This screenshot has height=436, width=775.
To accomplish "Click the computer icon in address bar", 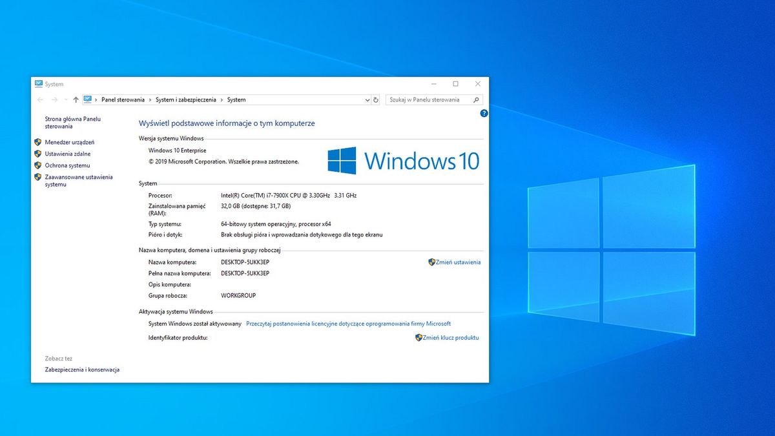I will point(87,100).
